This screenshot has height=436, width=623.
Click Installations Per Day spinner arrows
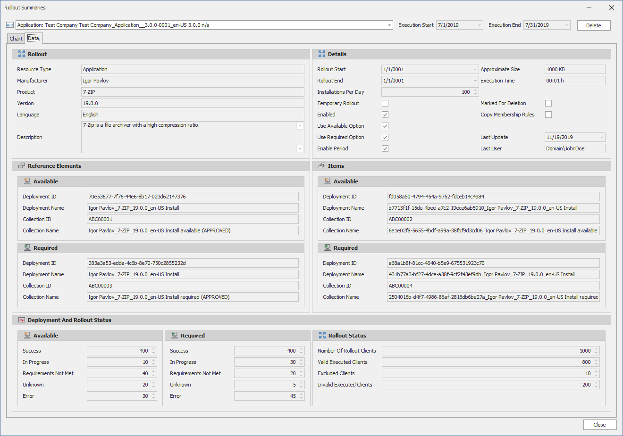[x=475, y=92]
